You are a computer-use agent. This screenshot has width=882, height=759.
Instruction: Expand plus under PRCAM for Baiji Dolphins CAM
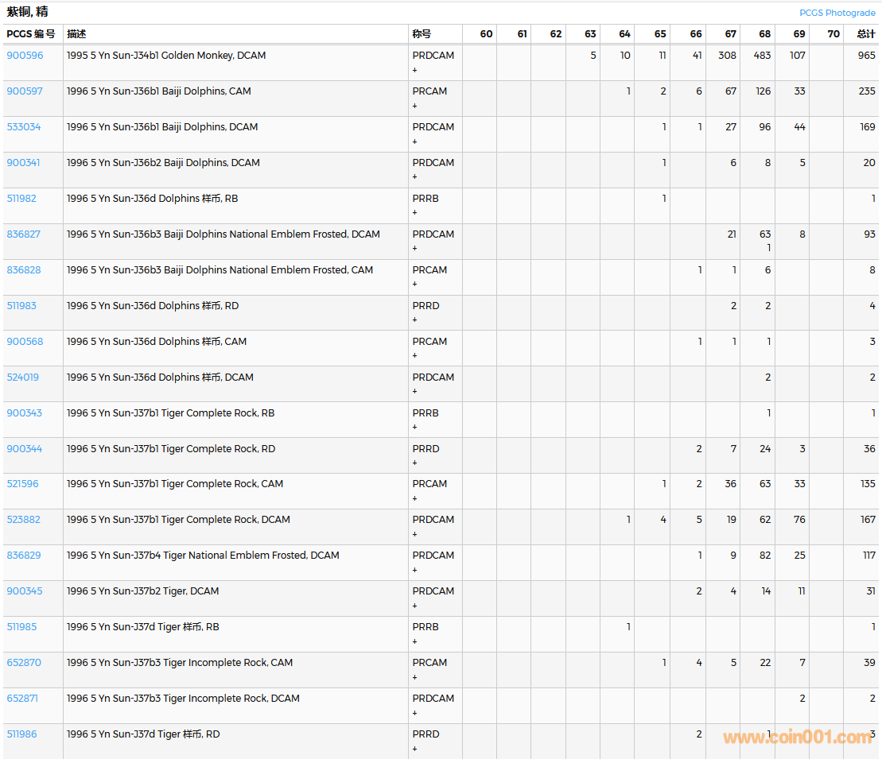(414, 106)
